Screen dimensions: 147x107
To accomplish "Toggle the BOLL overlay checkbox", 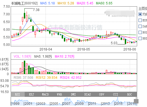I will click(x=140, y=32).
